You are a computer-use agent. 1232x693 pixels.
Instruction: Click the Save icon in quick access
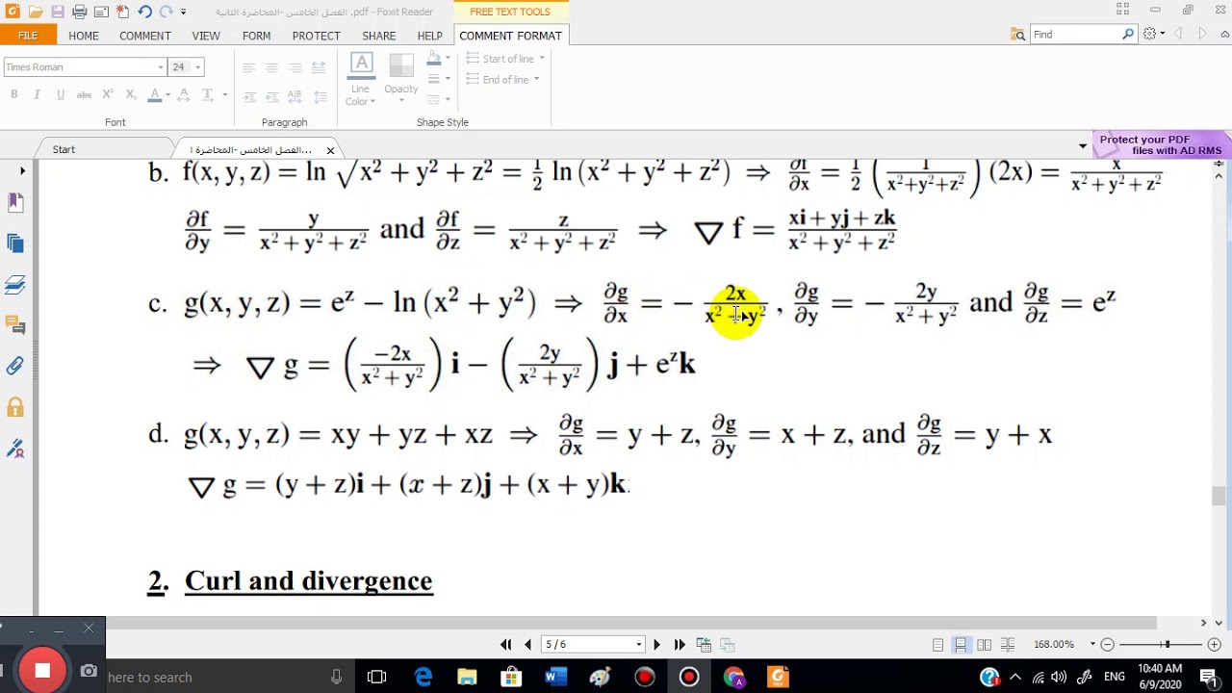coord(58,12)
